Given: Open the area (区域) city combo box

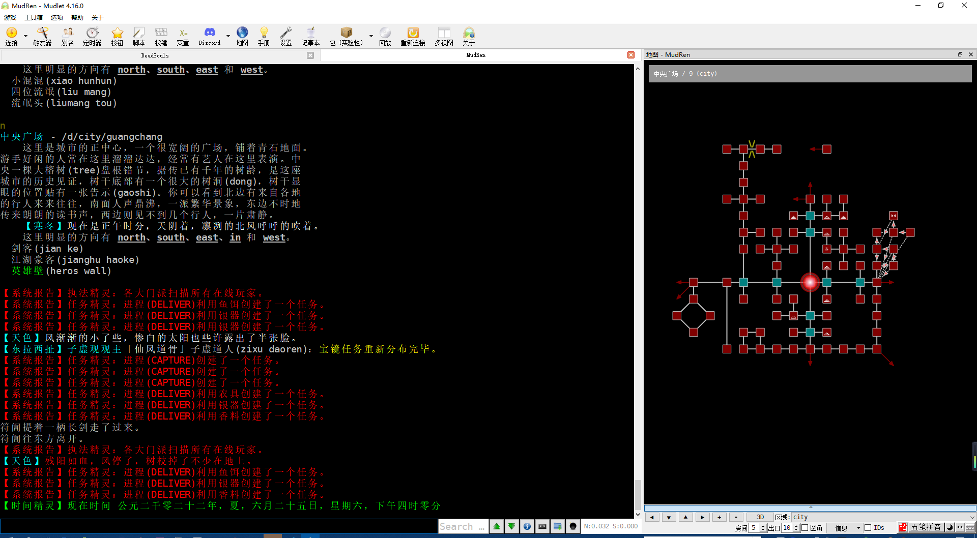Looking at the screenshot, I should pos(883,517).
